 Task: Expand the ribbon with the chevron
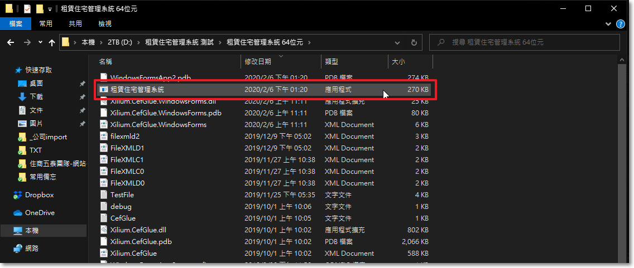tap(609, 24)
